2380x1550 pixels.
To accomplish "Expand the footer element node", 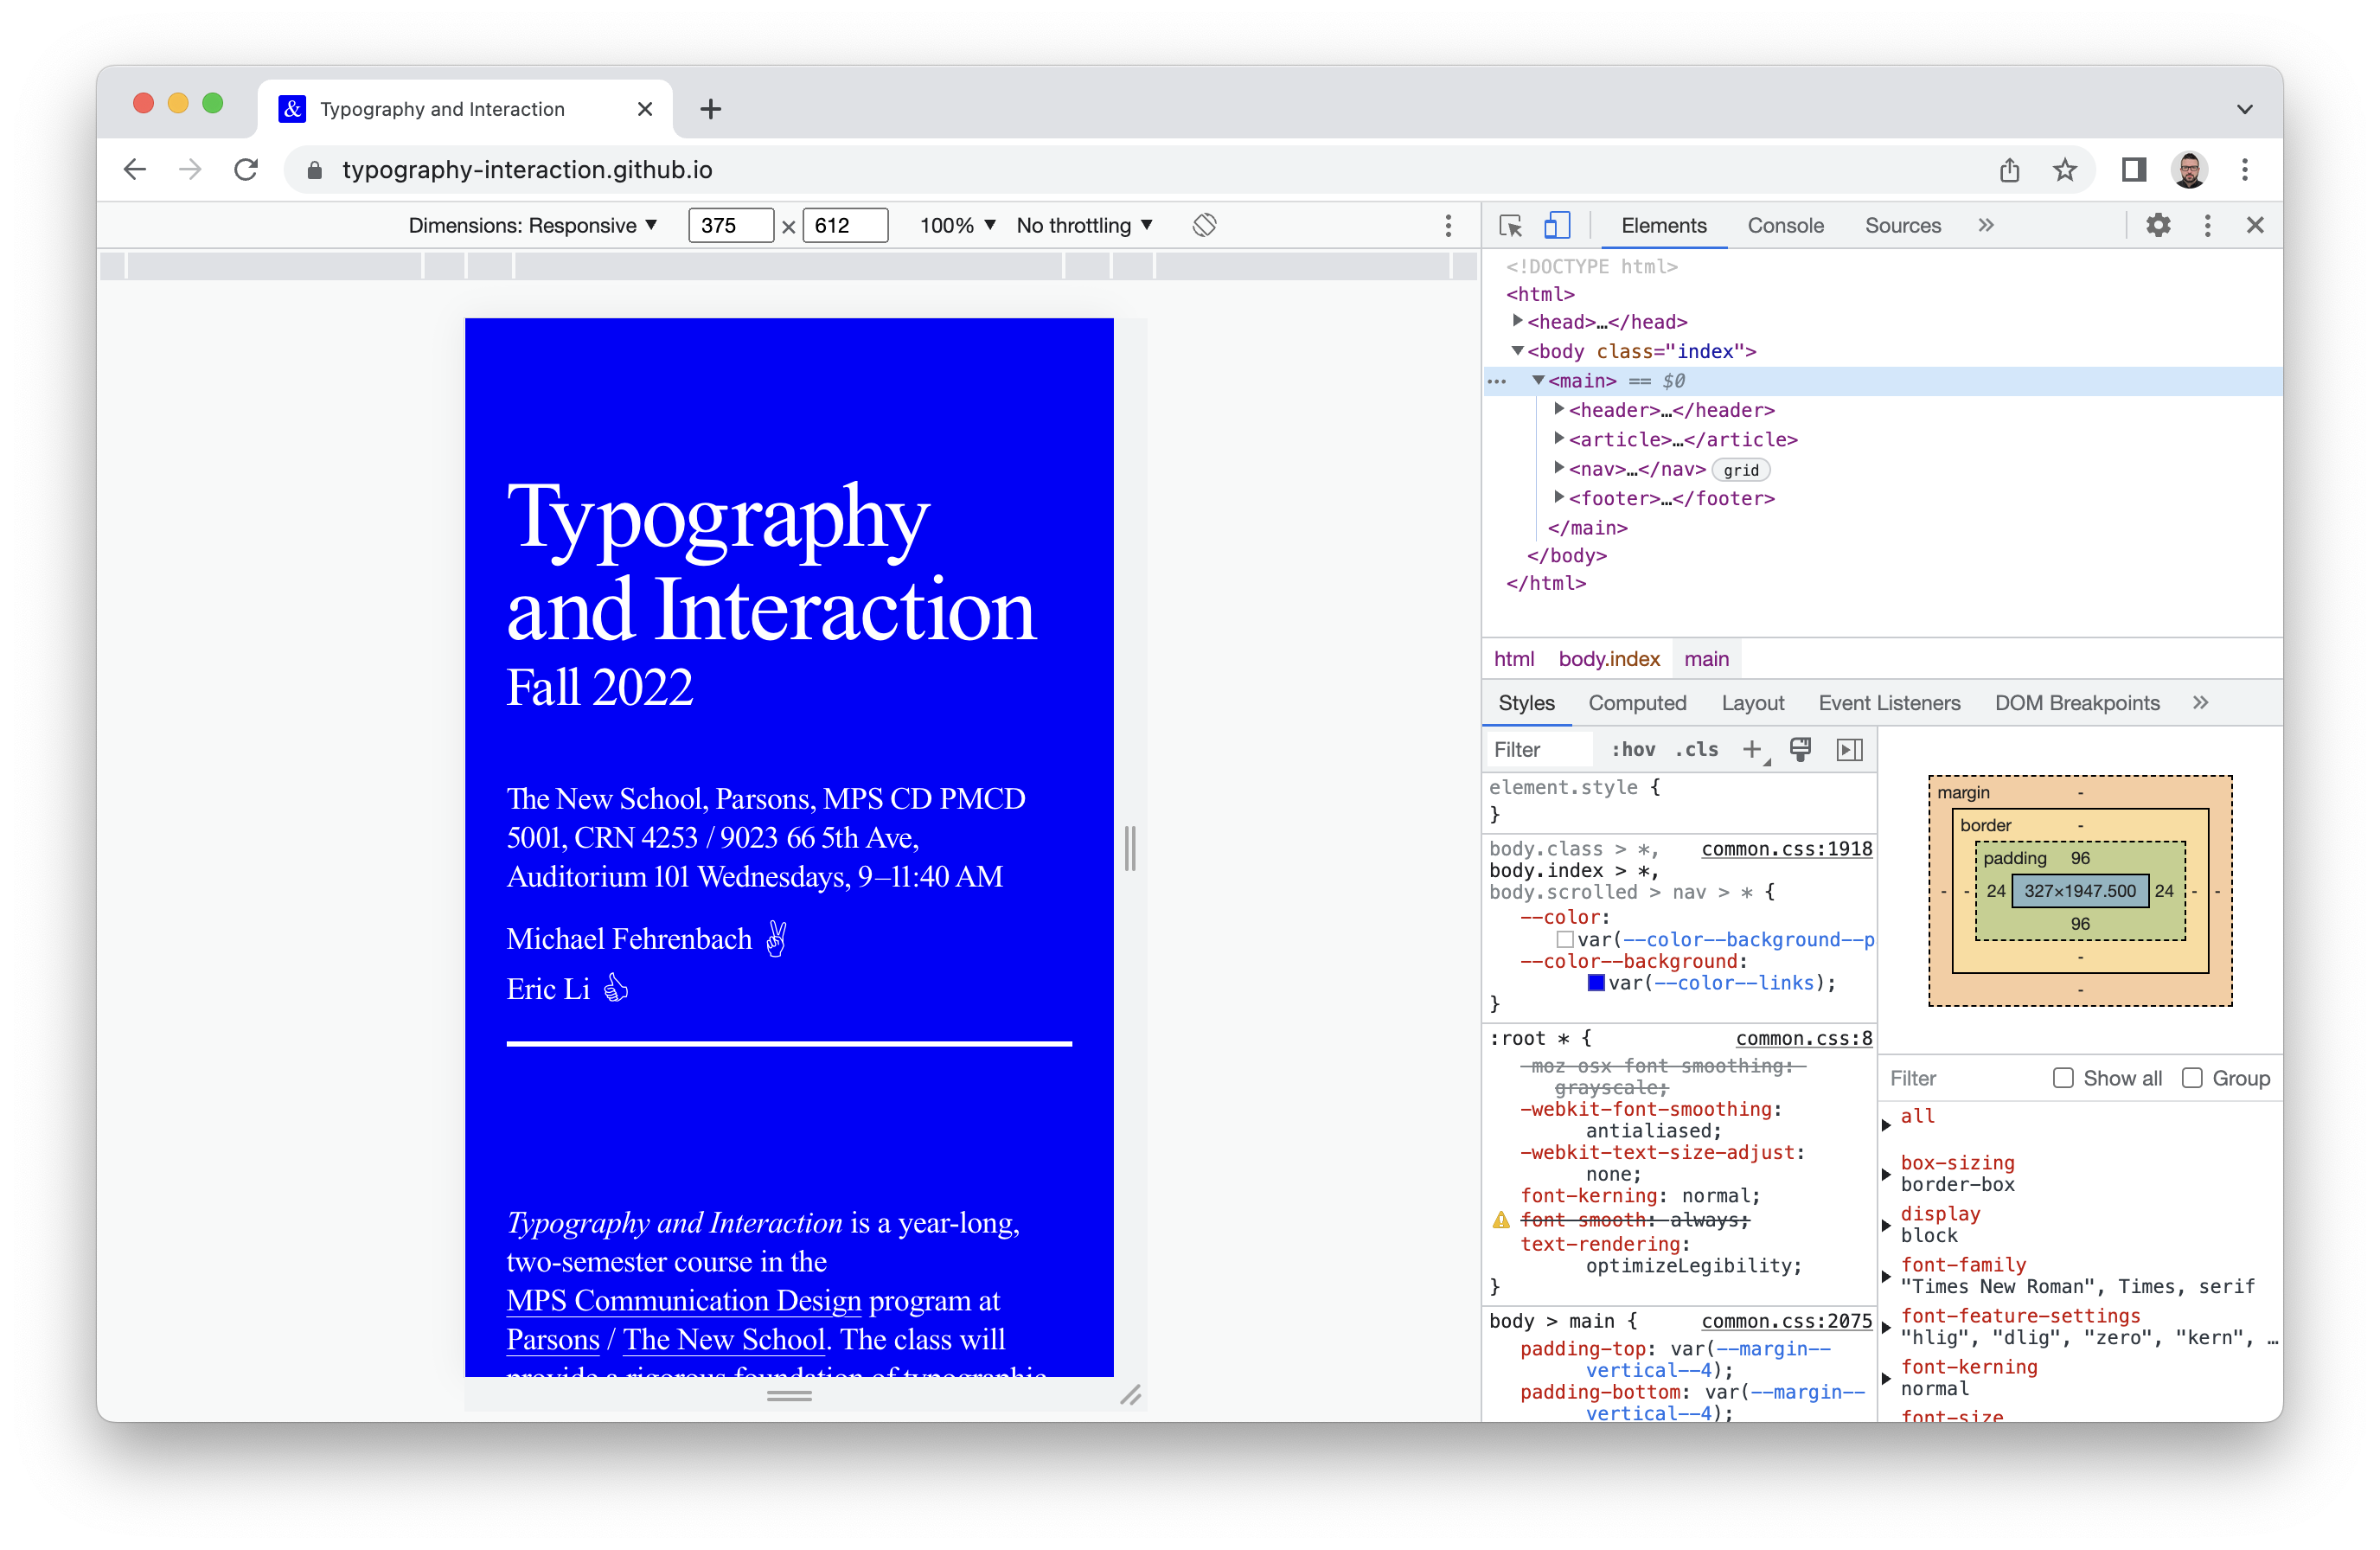I will pos(1559,497).
